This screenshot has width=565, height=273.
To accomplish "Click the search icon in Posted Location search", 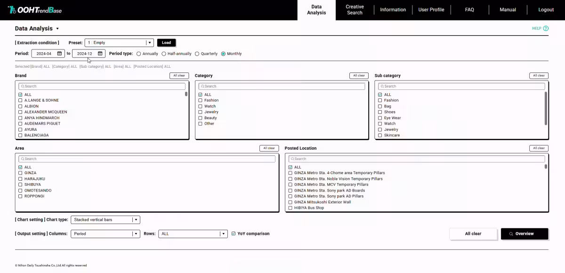I will tap(292, 159).
